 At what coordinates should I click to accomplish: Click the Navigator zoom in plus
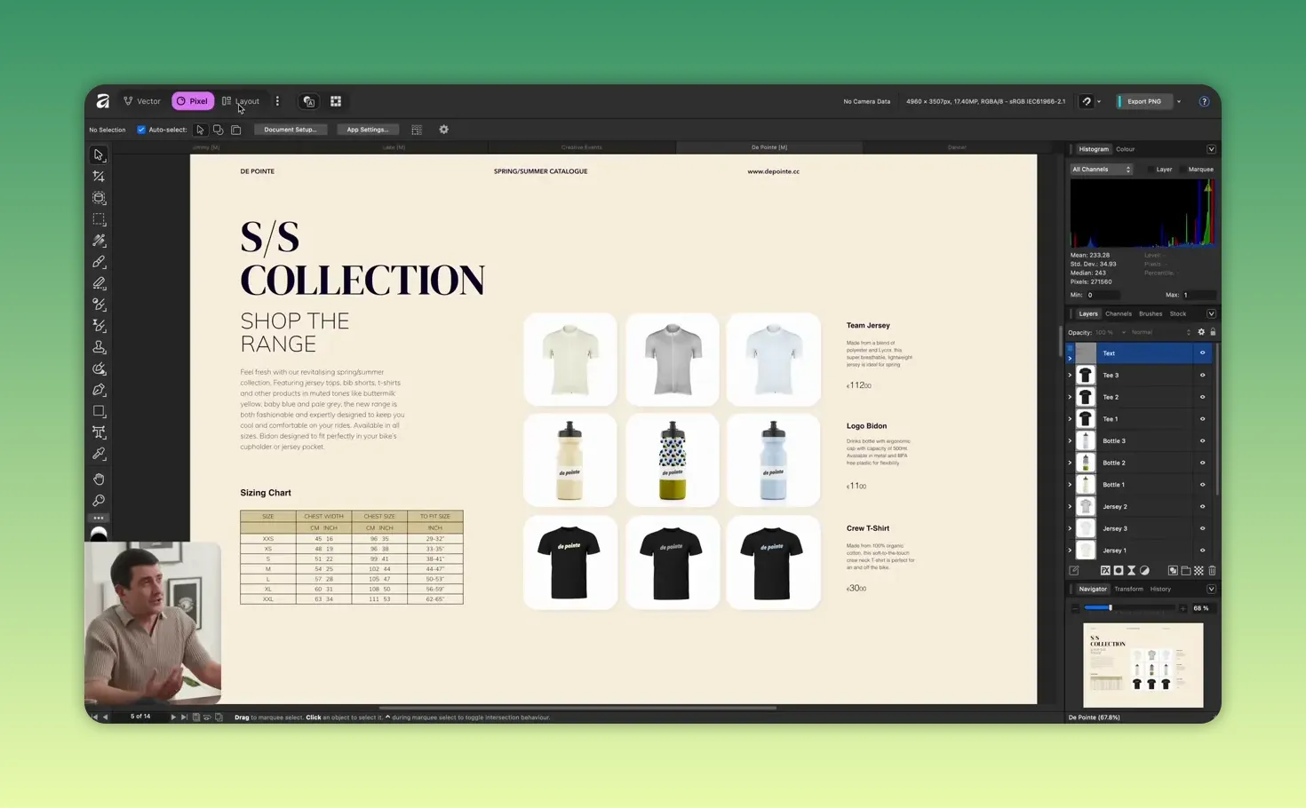coord(1183,608)
